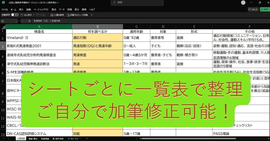Screen dimensions: 270x141
Task: Click the 共有 share button
Action: pyautogui.click(x=265, y=9)
